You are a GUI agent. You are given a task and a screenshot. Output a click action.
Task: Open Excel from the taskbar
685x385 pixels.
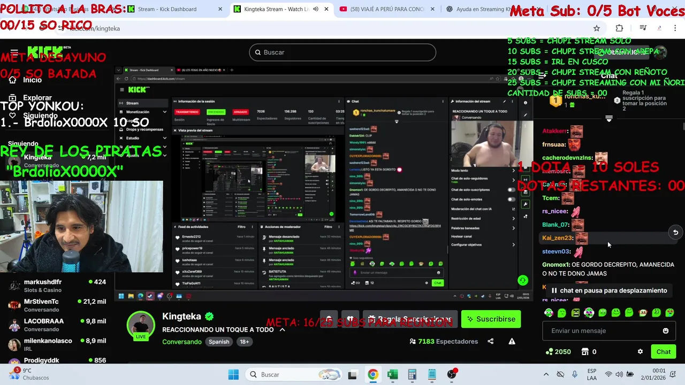click(x=392, y=374)
